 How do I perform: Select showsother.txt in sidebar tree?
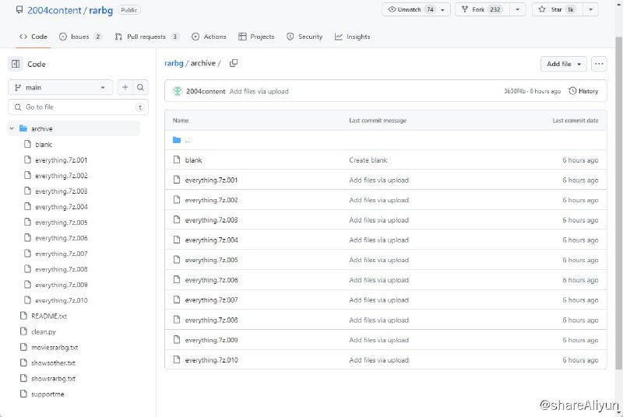53,363
